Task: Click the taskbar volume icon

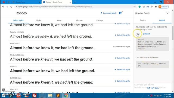Action: pyautogui.click(x=160, y=96)
